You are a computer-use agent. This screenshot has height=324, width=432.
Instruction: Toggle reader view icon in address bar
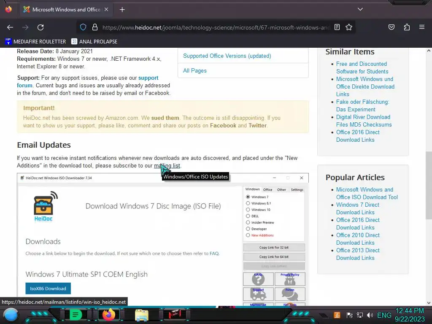[337, 27]
